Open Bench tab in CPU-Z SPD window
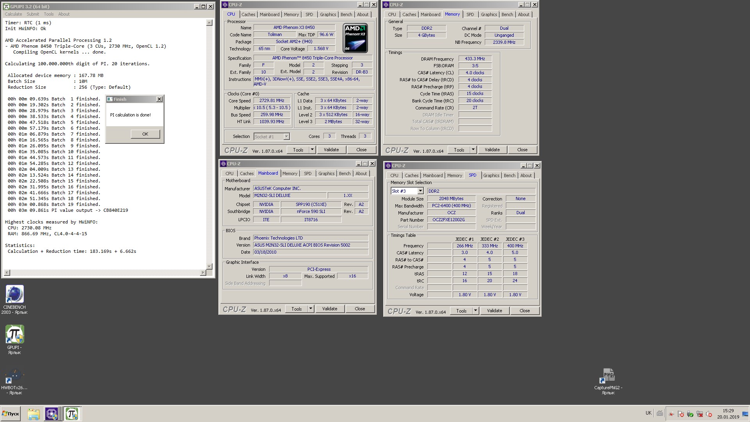Screen dimensions: 750x422 click(x=509, y=175)
